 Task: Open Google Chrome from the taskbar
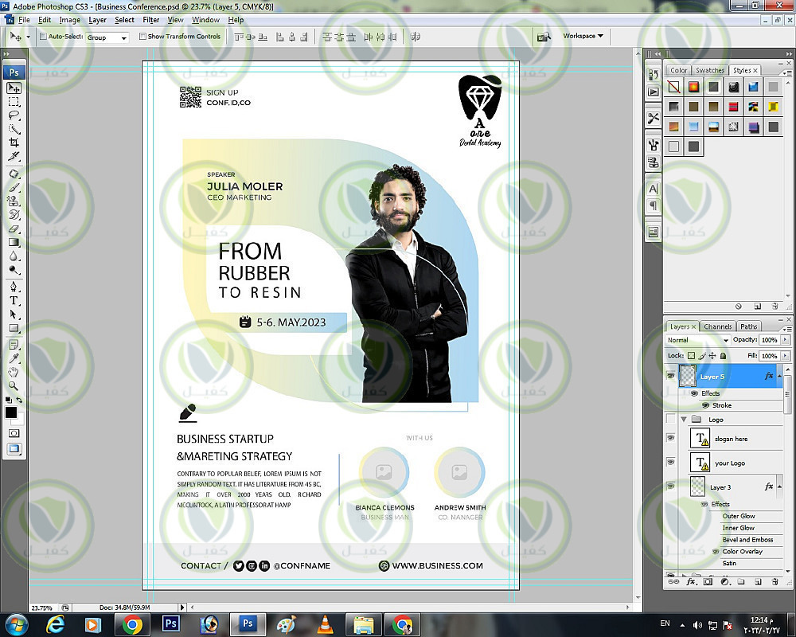coord(132,624)
